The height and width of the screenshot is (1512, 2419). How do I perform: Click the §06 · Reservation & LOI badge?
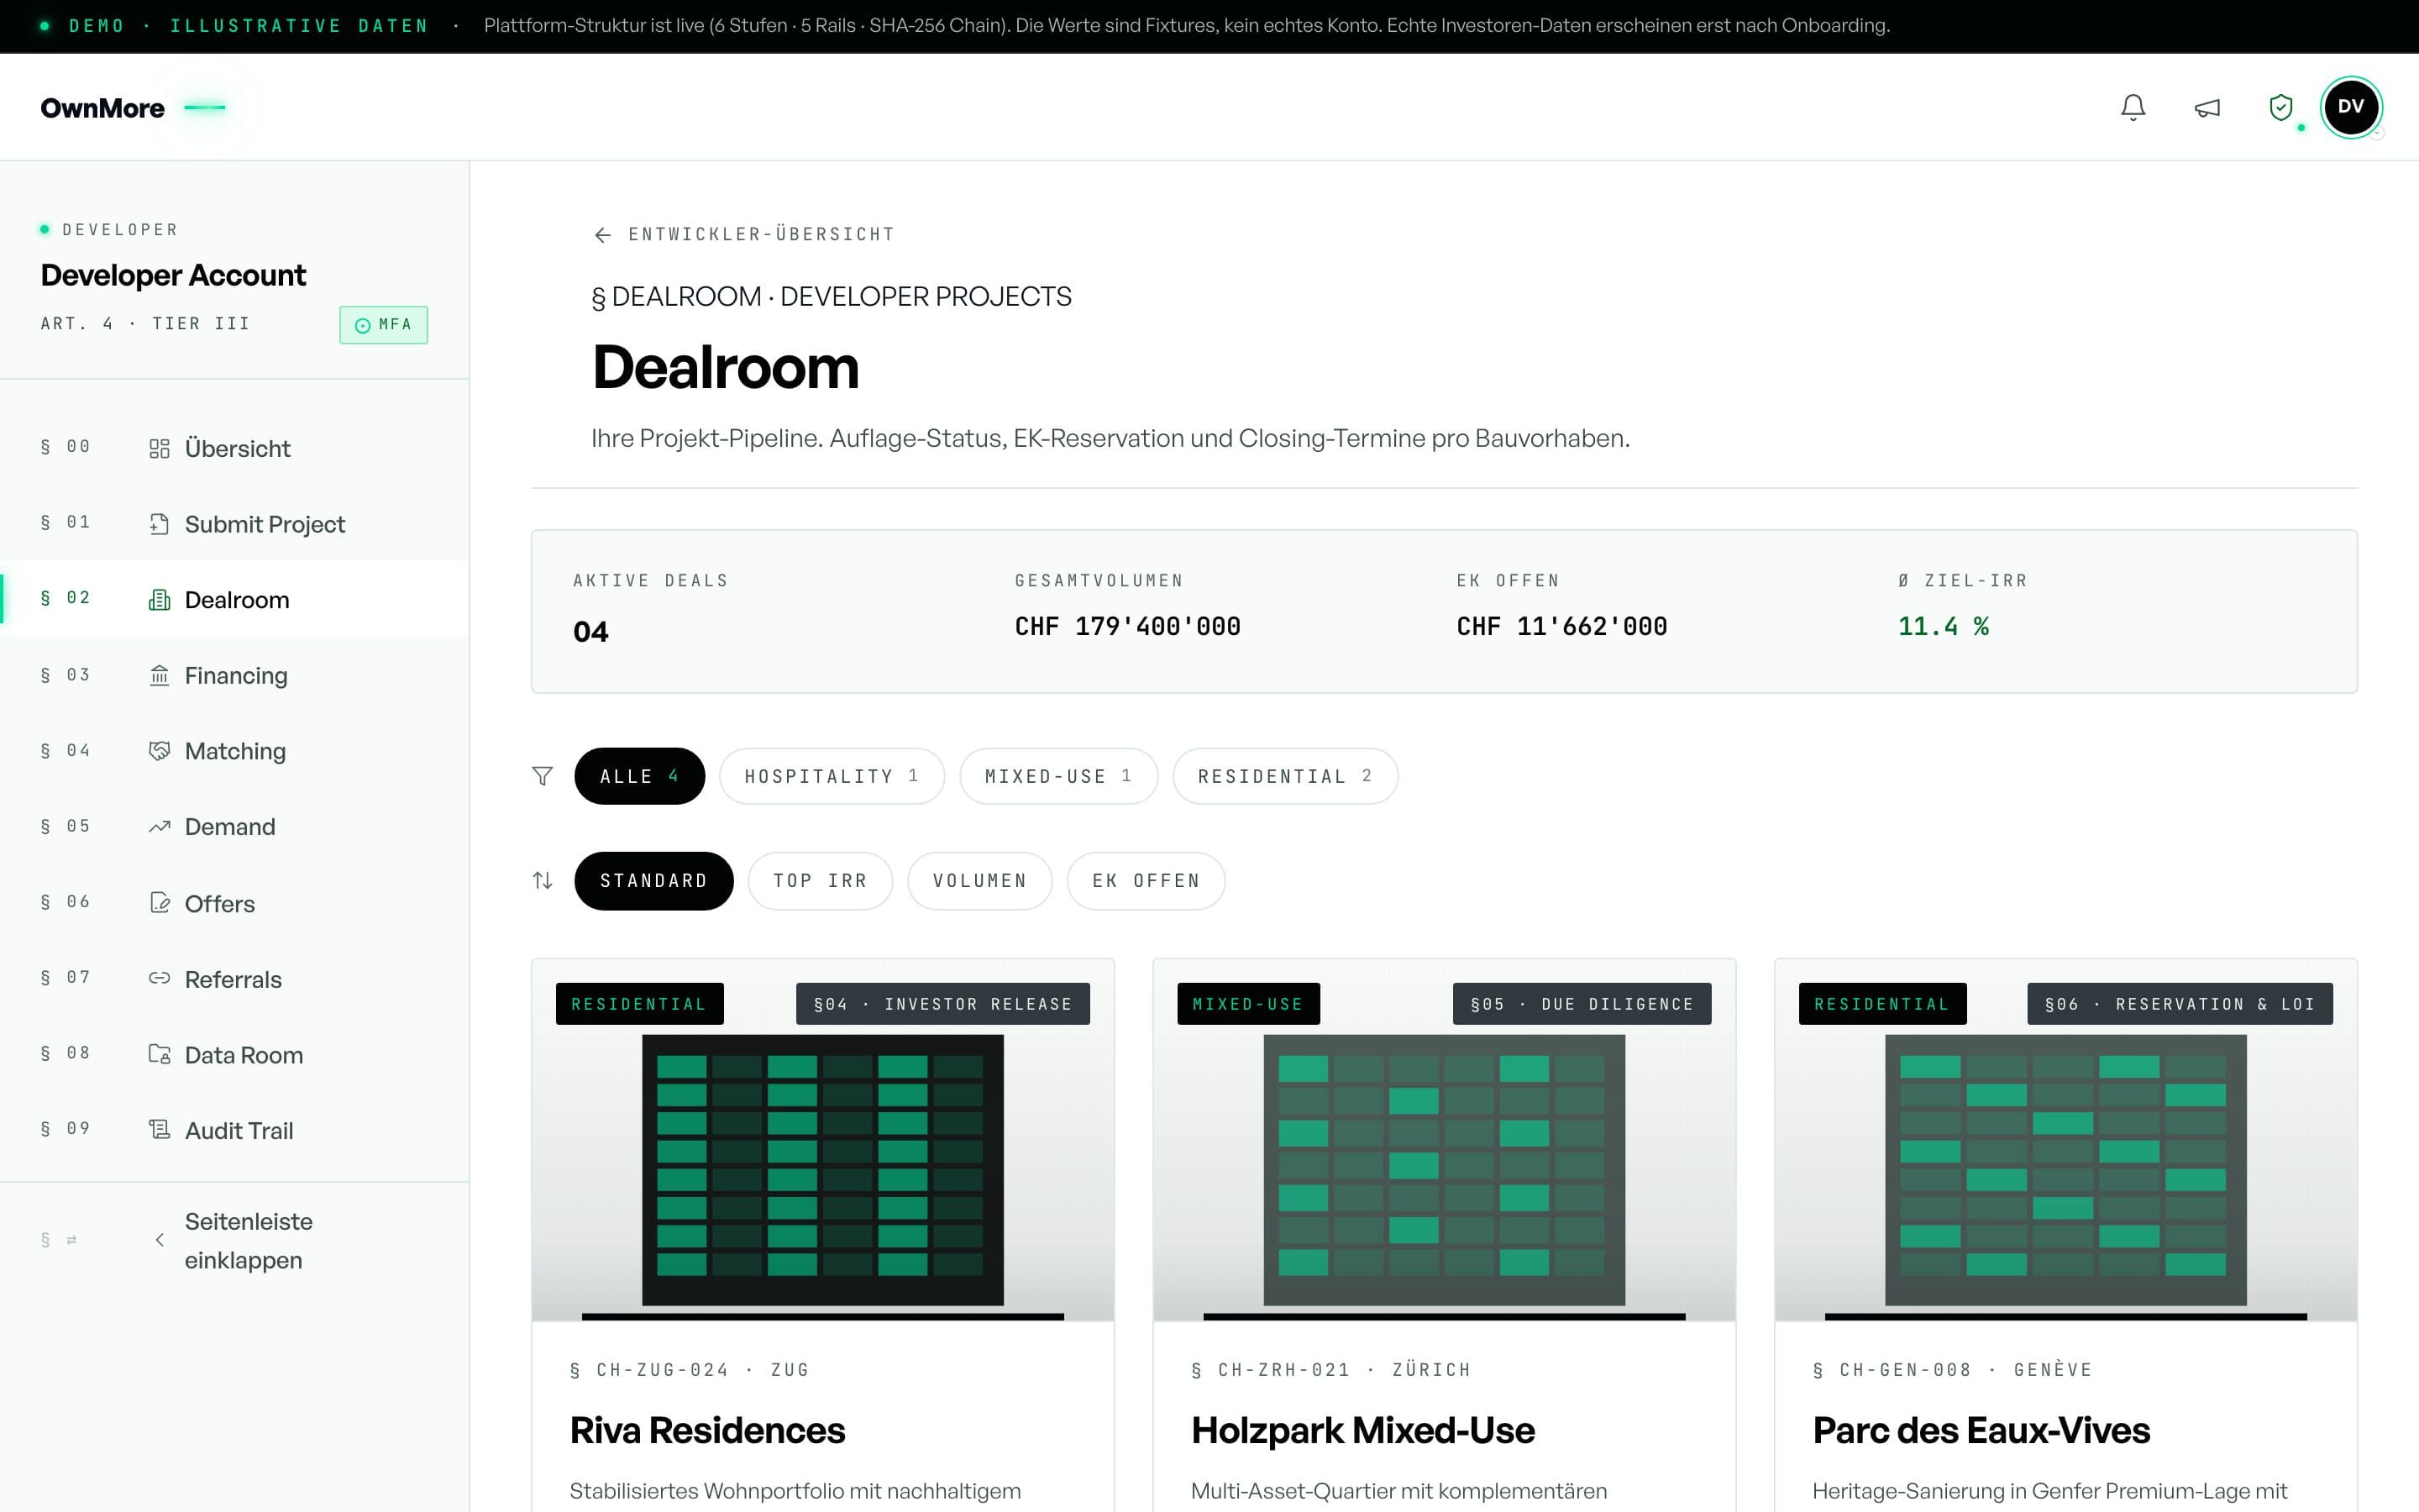[2180, 1004]
